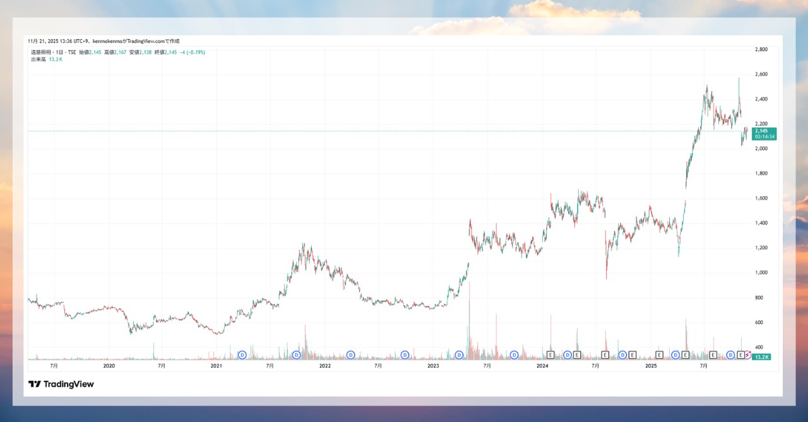
Task: Click the TradingView logo at bottom left
Action: click(x=61, y=384)
